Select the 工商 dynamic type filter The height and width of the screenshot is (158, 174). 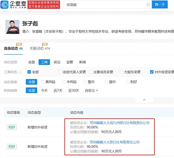tap(44, 62)
